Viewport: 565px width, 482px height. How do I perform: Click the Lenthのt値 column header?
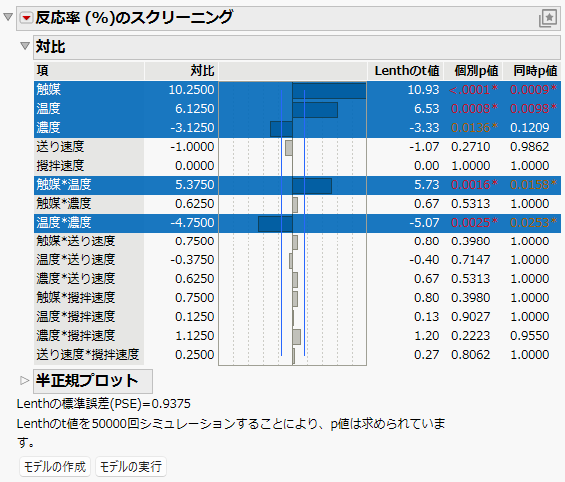pyautogui.click(x=405, y=71)
